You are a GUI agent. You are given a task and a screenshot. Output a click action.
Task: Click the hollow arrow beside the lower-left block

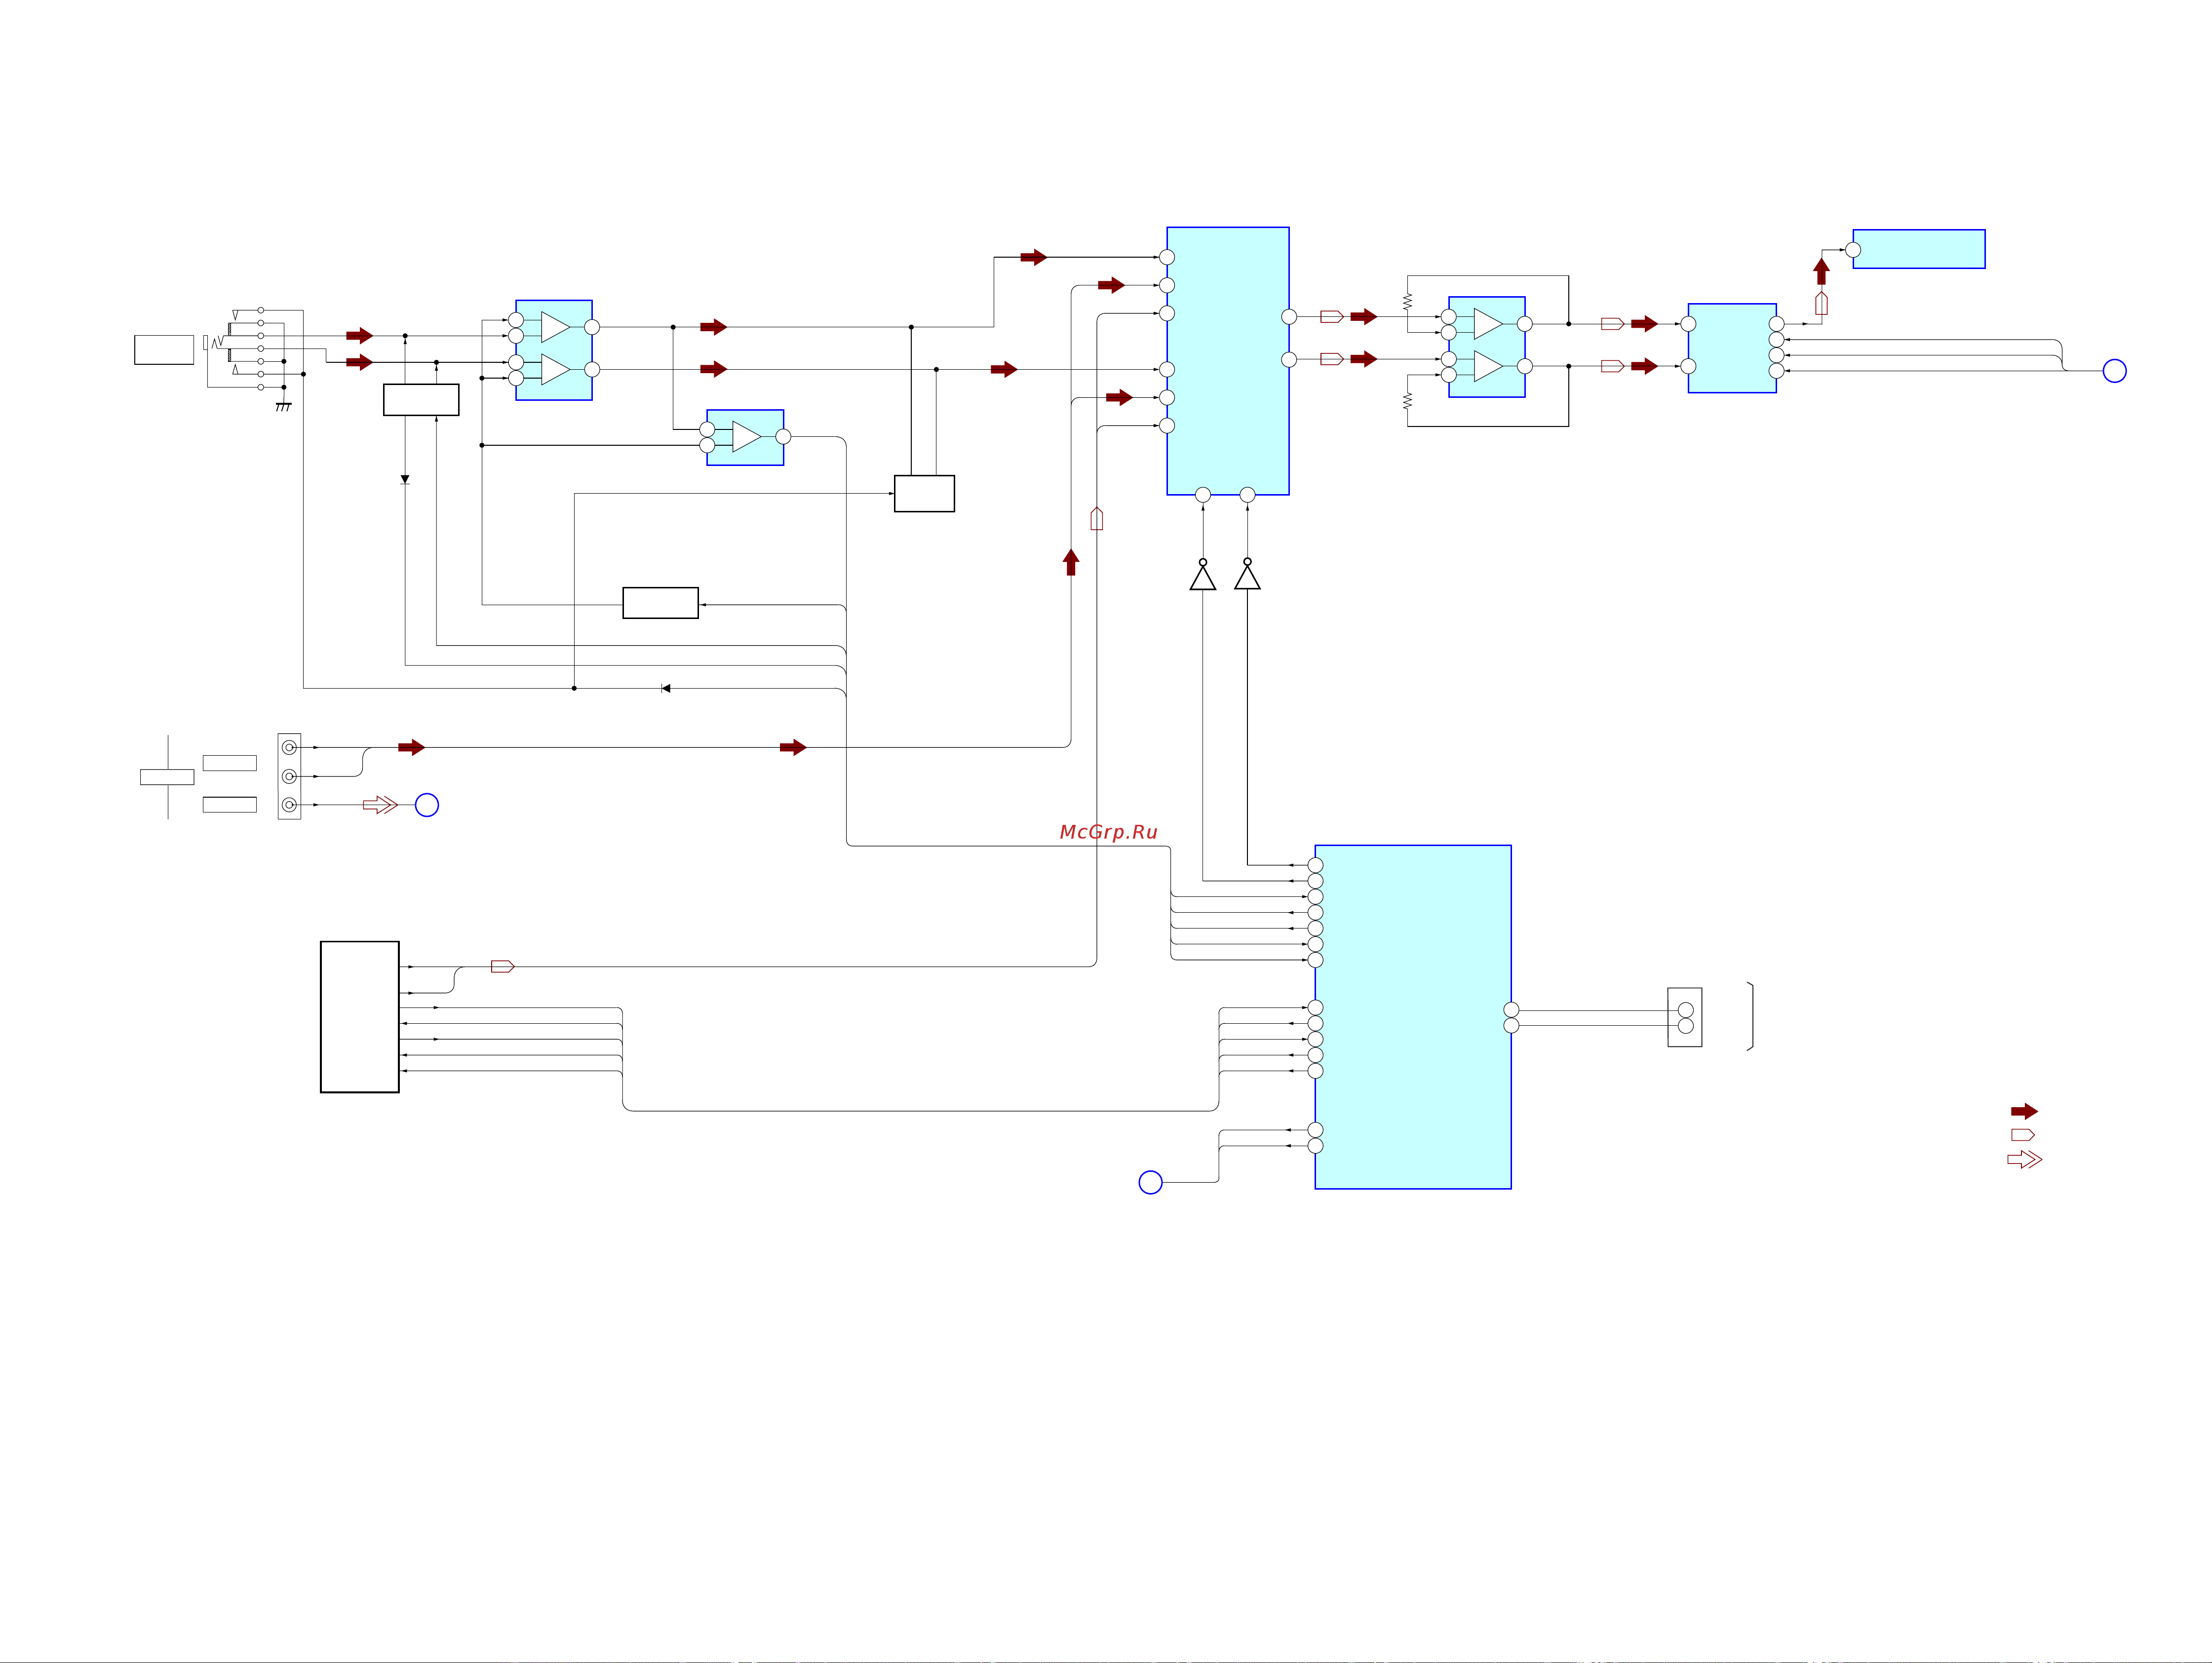(x=503, y=966)
